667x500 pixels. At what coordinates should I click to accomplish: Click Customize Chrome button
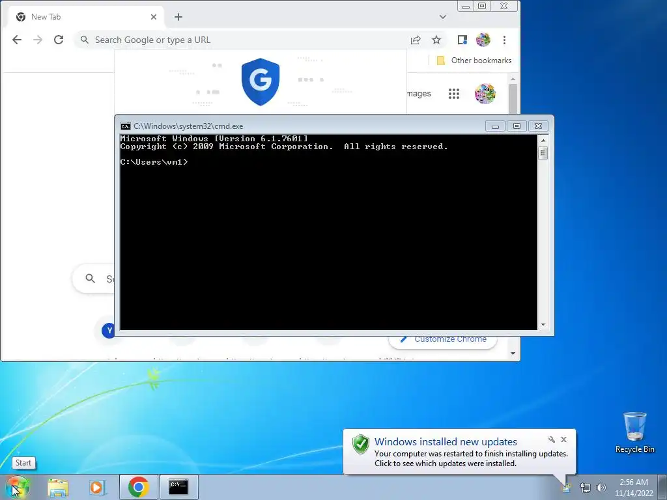pos(443,340)
